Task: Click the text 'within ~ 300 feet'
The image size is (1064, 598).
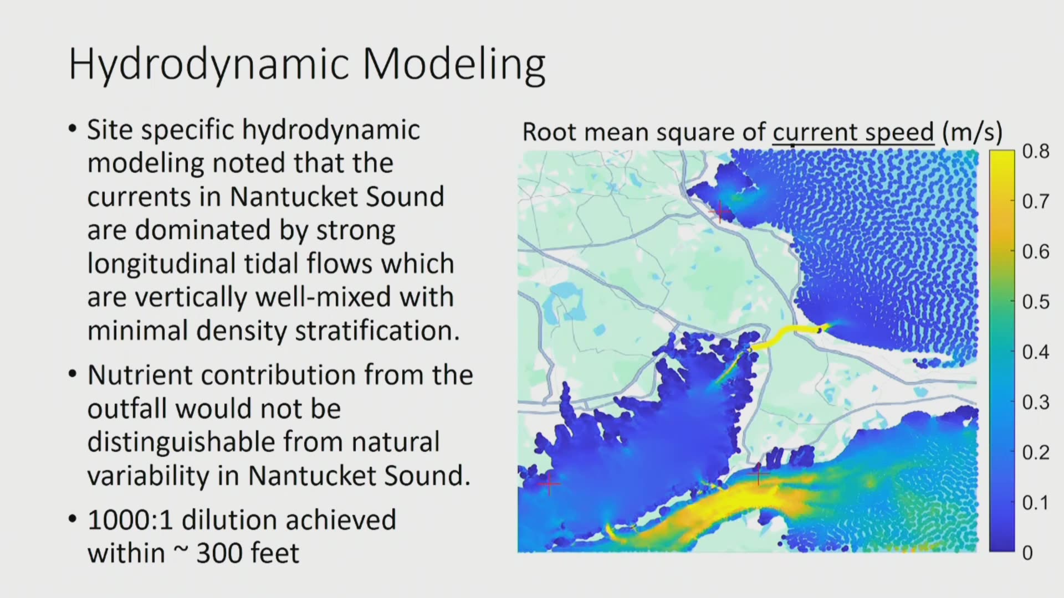Action: tap(193, 553)
